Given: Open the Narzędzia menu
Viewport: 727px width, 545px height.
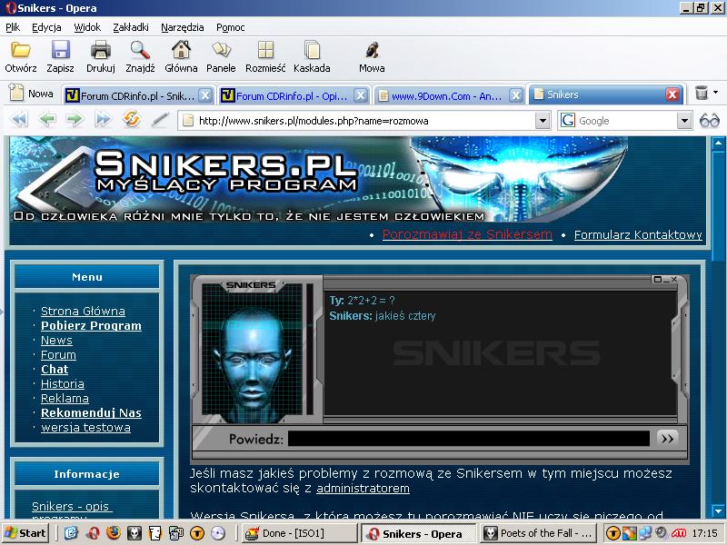Looking at the screenshot, I should coord(183,27).
